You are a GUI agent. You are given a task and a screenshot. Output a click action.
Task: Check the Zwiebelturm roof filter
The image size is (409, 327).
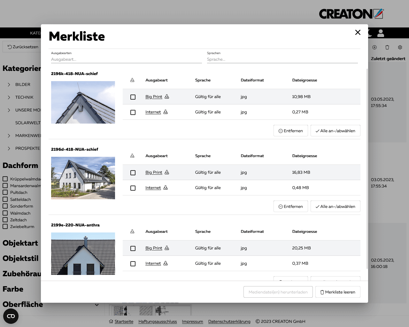(x=5, y=226)
